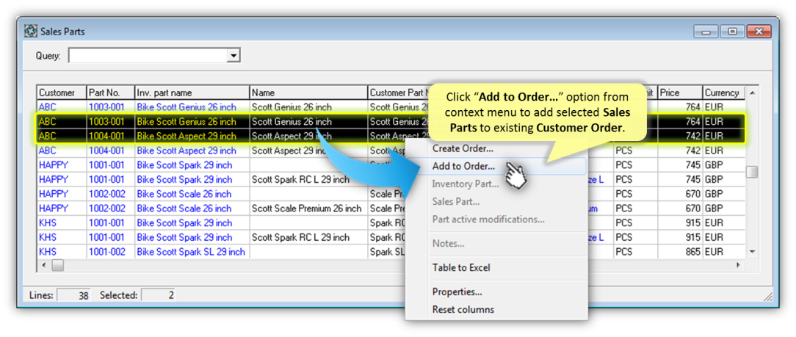Viewport: 796px width, 337px height.
Task: Click price 742 in the highlighted row
Action: coord(680,137)
